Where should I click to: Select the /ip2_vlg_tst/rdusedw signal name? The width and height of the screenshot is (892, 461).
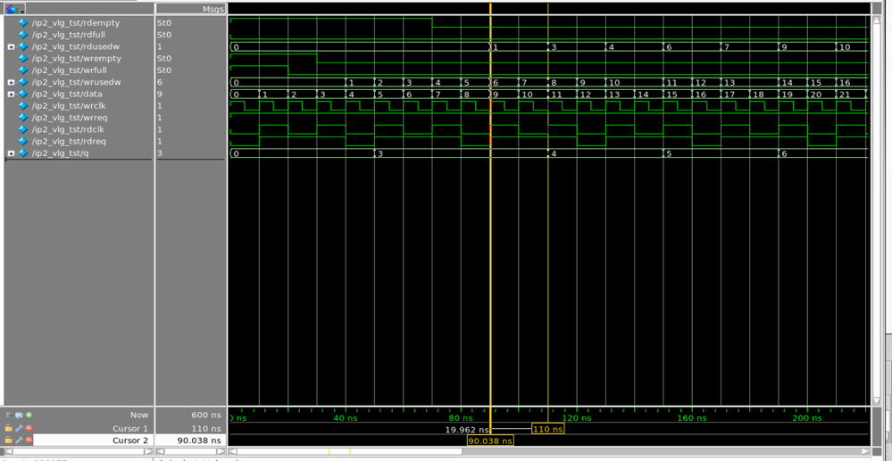(x=75, y=46)
